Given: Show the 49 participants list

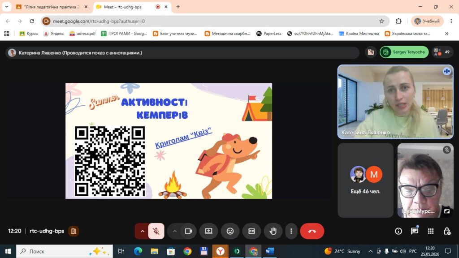Looking at the screenshot, I should point(442,52).
